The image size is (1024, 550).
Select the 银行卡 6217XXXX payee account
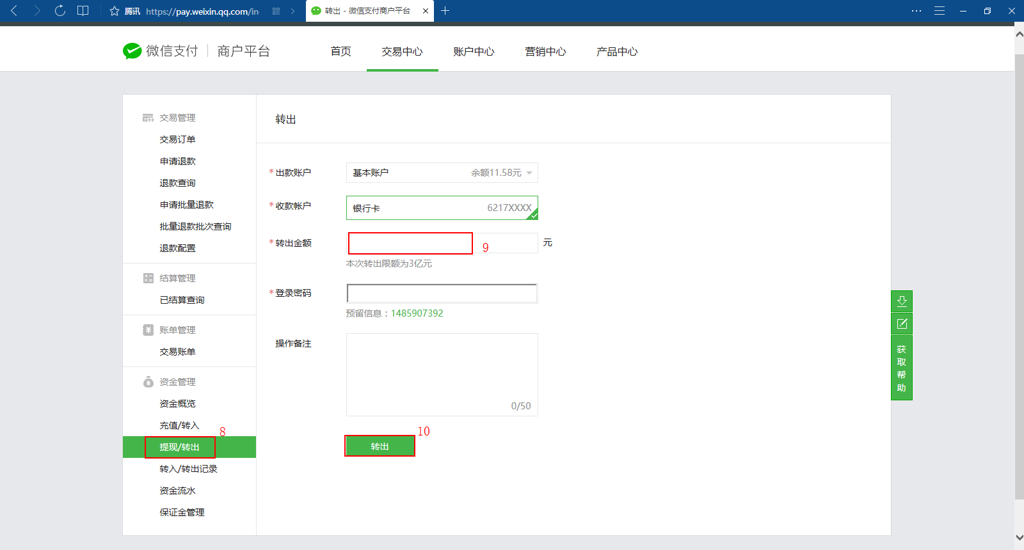(x=442, y=208)
